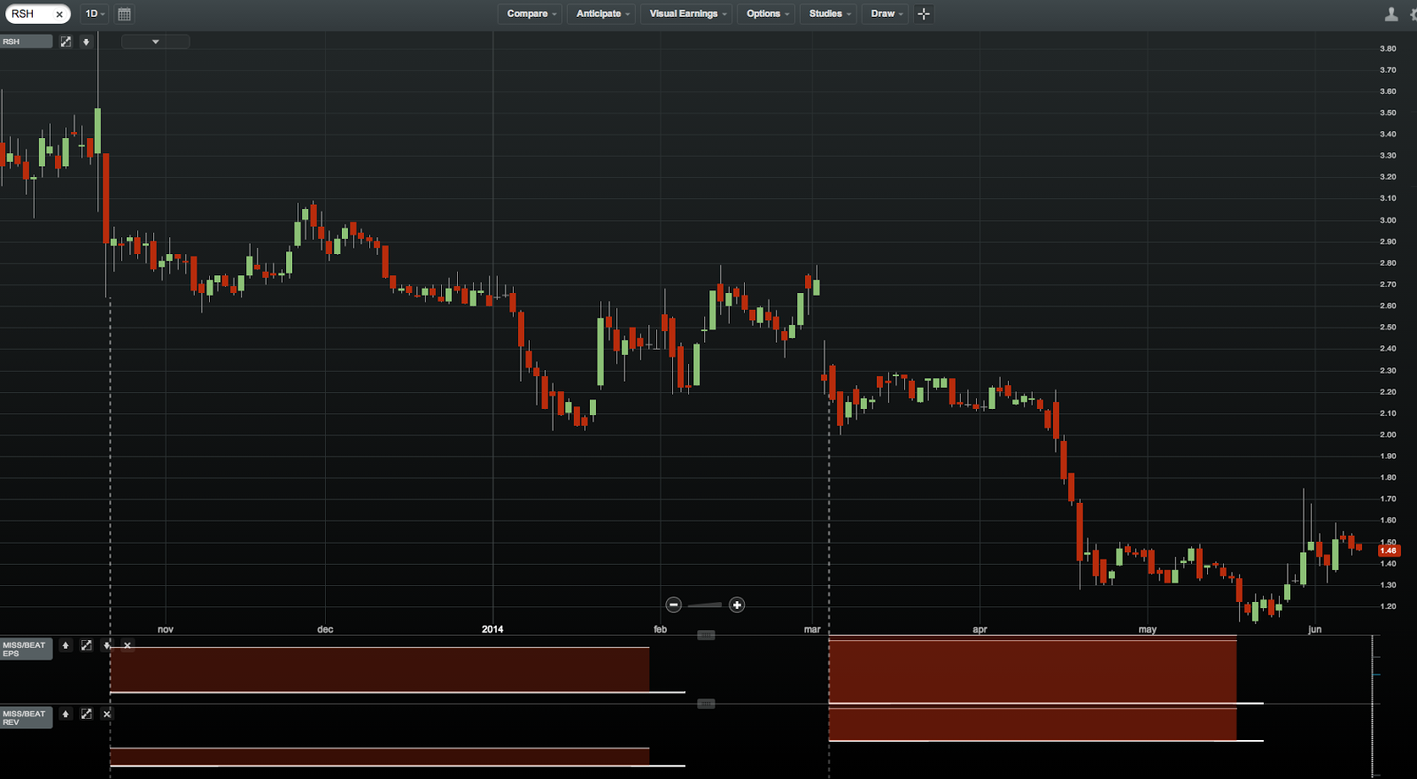Open the Options menu

[767, 14]
